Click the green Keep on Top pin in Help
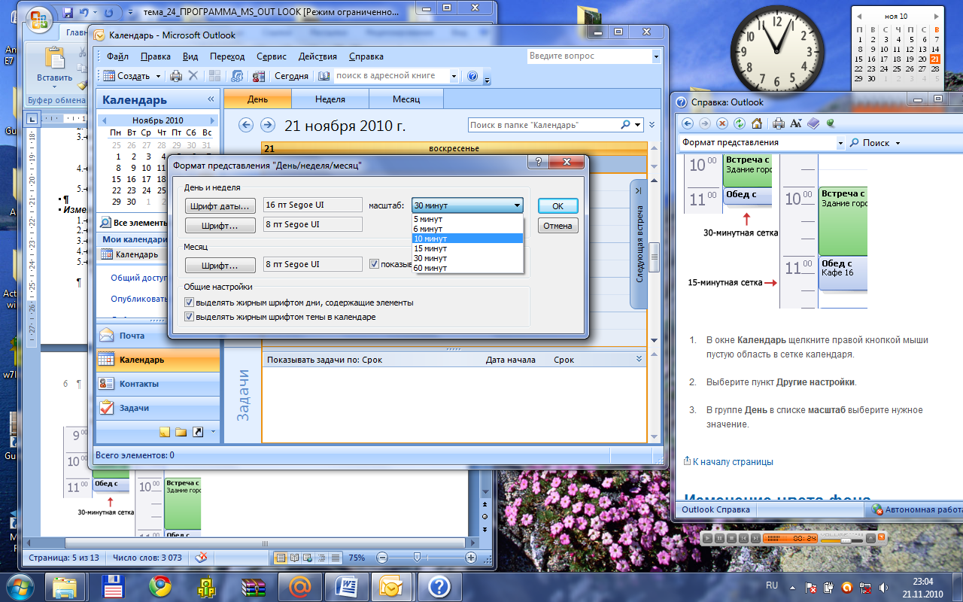This screenshot has height=602, width=963. point(831,123)
